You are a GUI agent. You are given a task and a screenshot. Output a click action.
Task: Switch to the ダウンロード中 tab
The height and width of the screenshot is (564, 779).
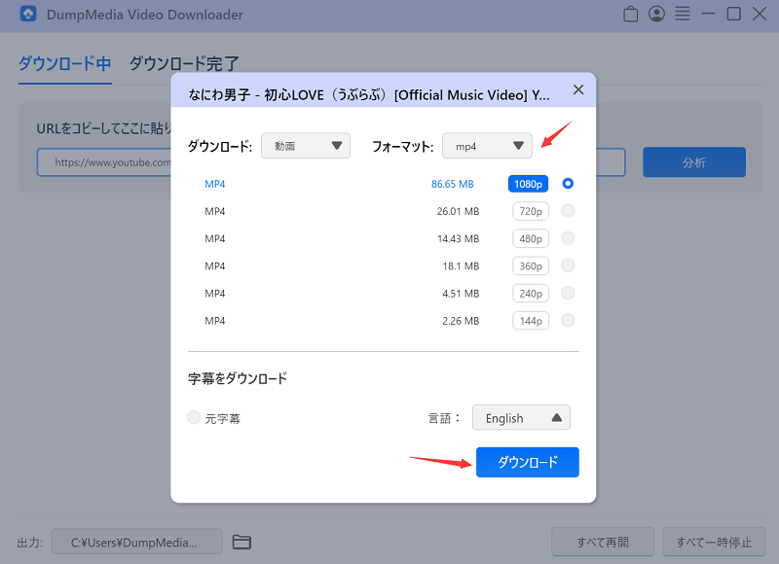[x=64, y=64]
